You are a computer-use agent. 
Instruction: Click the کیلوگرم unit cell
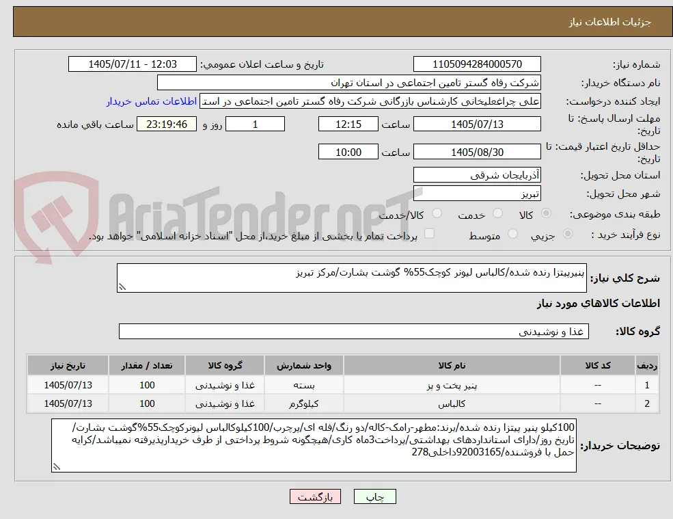click(x=304, y=404)
